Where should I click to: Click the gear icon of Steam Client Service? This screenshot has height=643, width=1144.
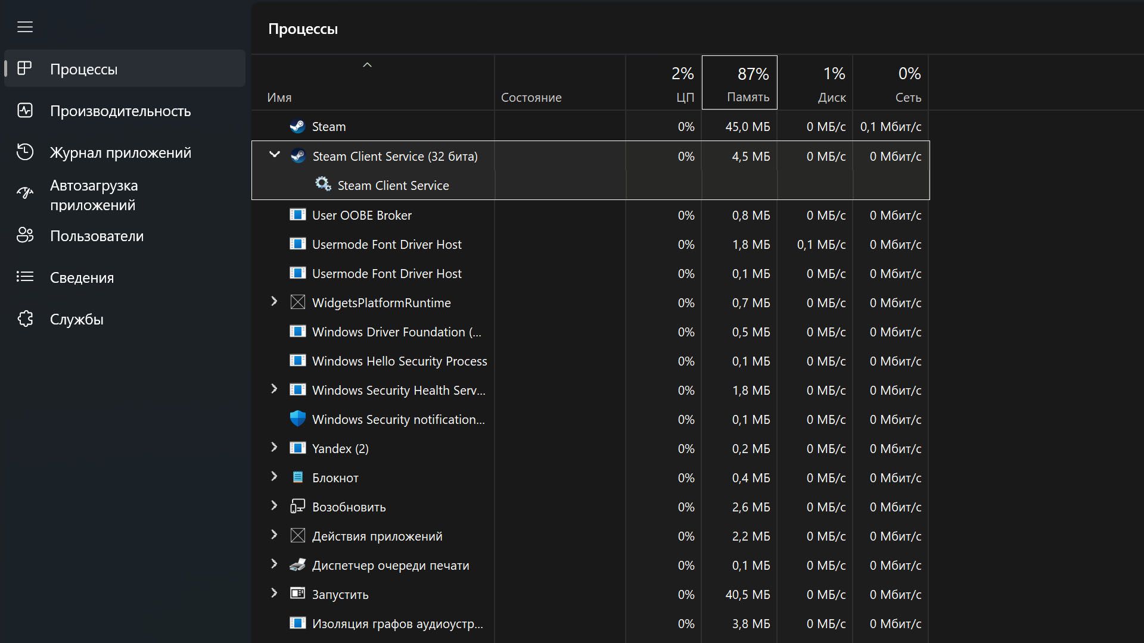(323, 184)
